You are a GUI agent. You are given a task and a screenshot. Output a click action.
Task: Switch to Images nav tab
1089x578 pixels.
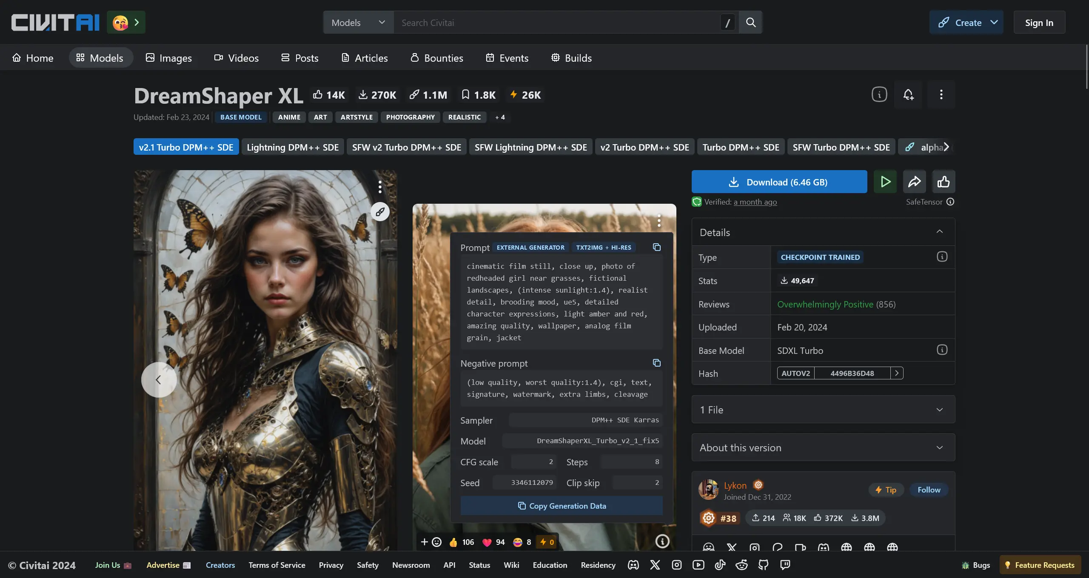coord(168,58)
